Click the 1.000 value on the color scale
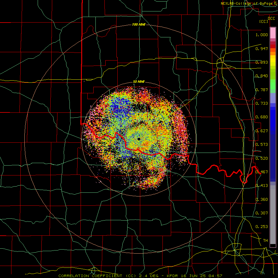The width and height of the screenshot is (278, 278). (262, 35)
